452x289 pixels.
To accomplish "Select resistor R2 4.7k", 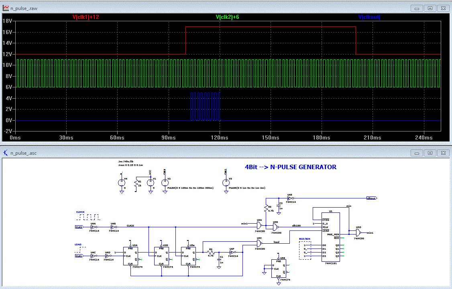I will (x=211, y=253).
